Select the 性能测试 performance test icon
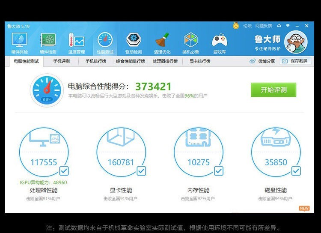Image resolution: width=321 pixels, height=233 pixels. coord(105,40)
